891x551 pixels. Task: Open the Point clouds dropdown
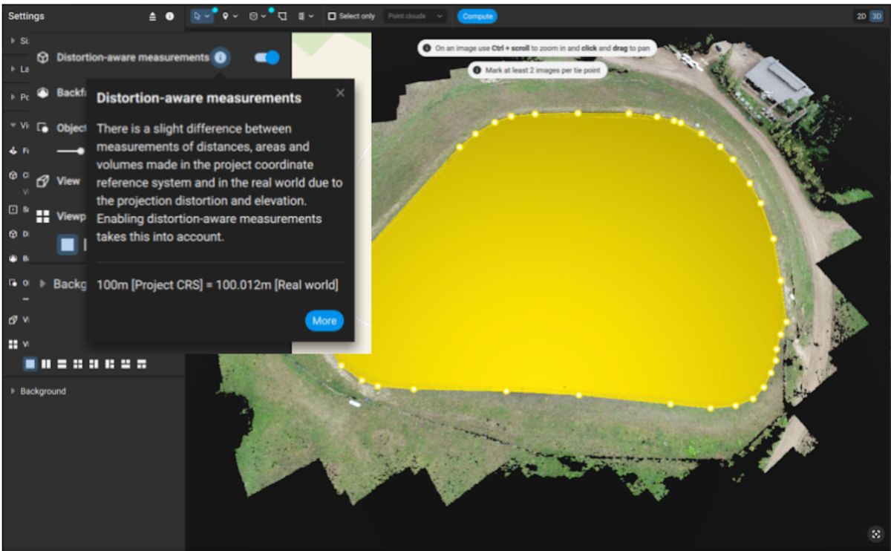pyautogui.click(x=415, y=16)
